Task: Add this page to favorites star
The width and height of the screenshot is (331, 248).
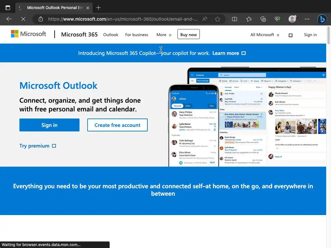Action: (x=218, y=19)
